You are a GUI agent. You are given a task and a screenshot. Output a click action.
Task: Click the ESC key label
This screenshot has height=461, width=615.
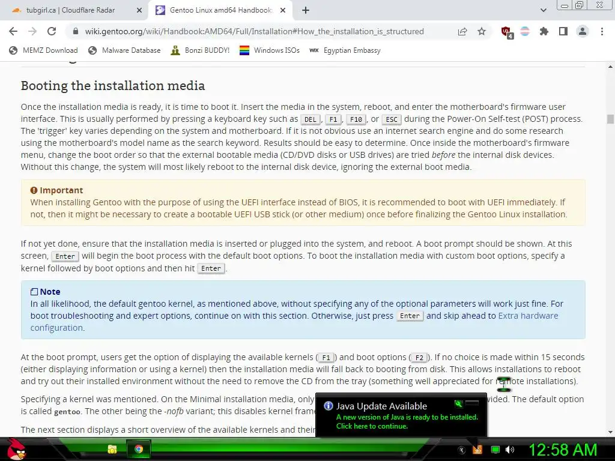[392, 119]
